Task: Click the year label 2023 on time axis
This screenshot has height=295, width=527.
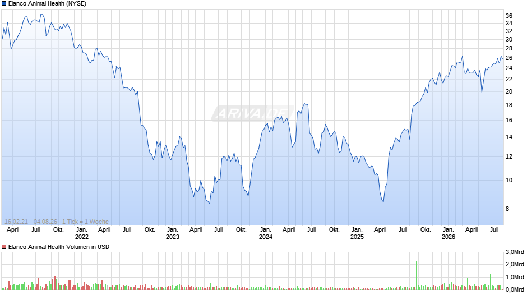Action: pos(173,237)
